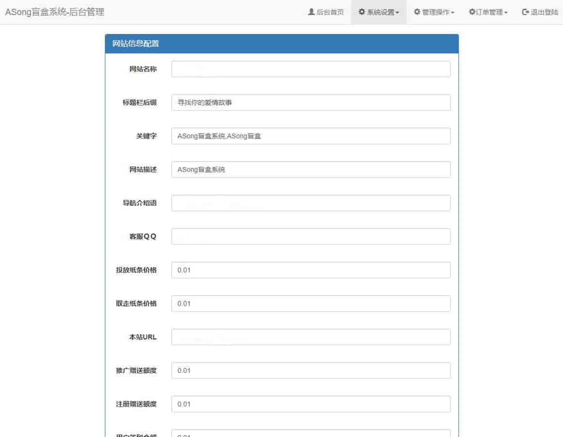
Task: Focus the 本站URL input field
Action: pyautogui.click(x=311, y=337)
